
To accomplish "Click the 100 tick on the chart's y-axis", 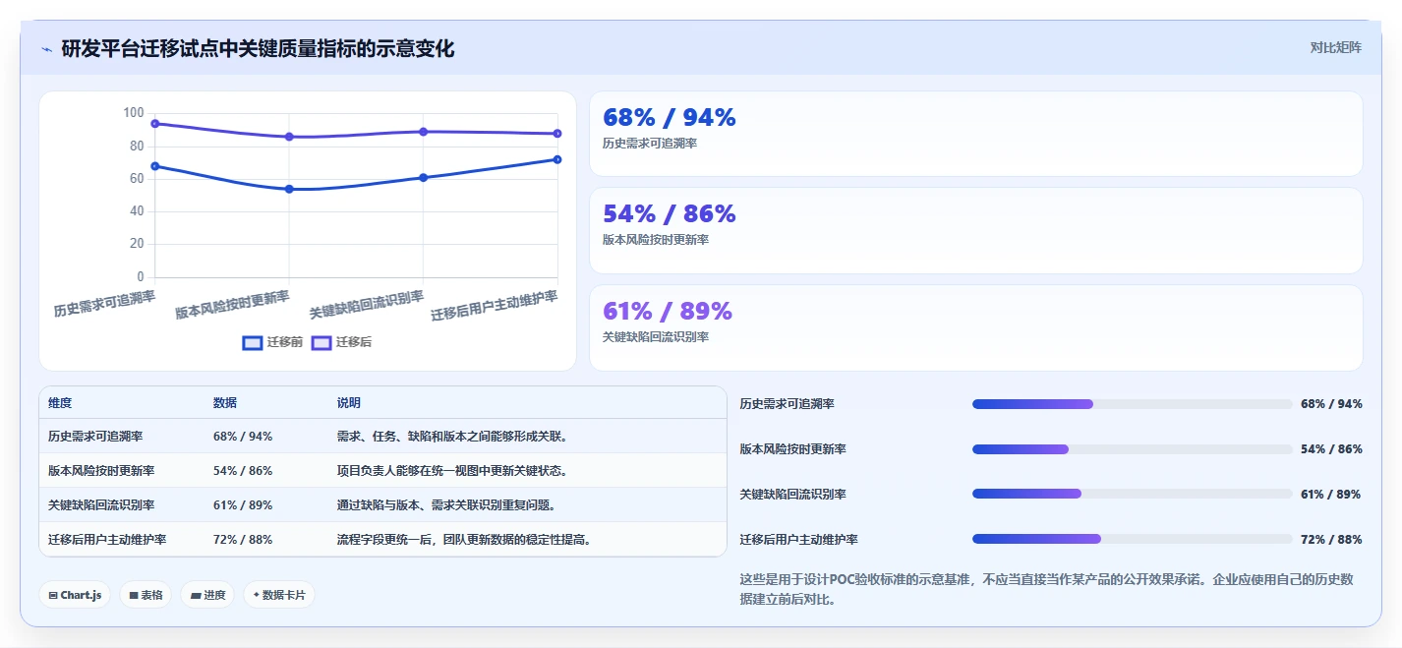I will tap(134, 113).
